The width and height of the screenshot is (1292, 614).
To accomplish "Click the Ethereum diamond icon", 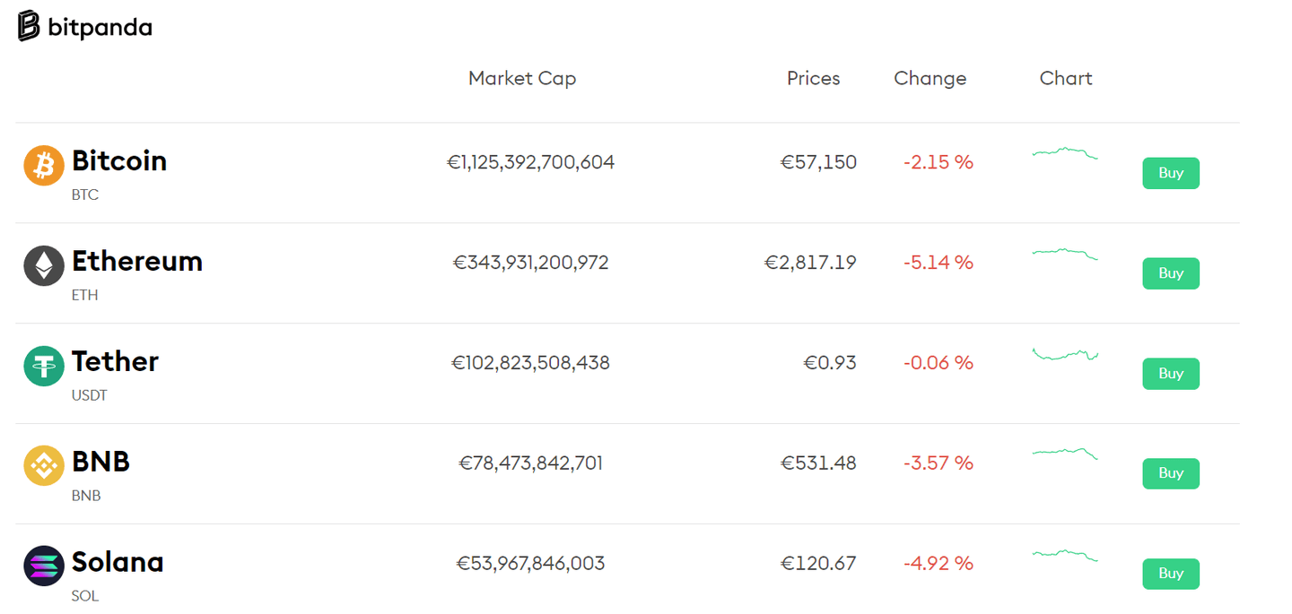I will click(x=44, y=266).
